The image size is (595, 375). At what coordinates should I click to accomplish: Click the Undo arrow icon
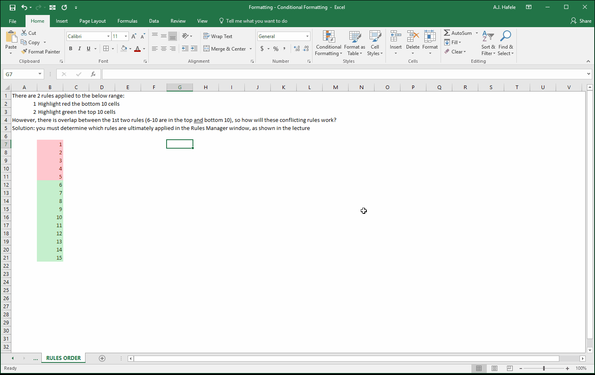pos(24,7)
